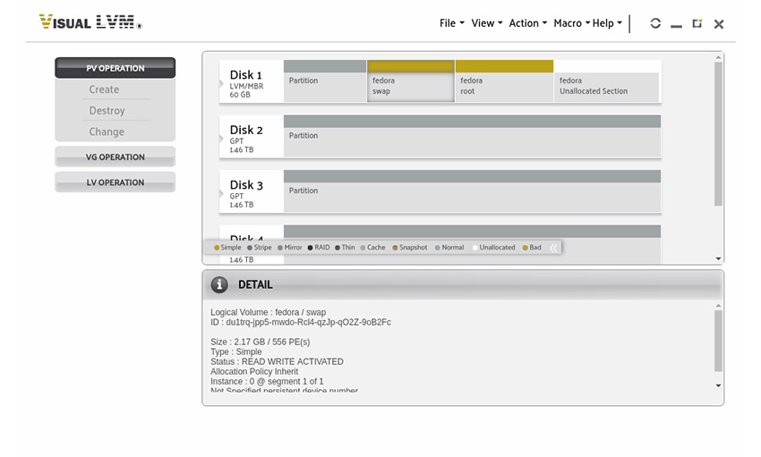Open the Macro dropdown menu
Image resolution: width=761 pixels, height=457 pixels.
click(x=570, y=23)
